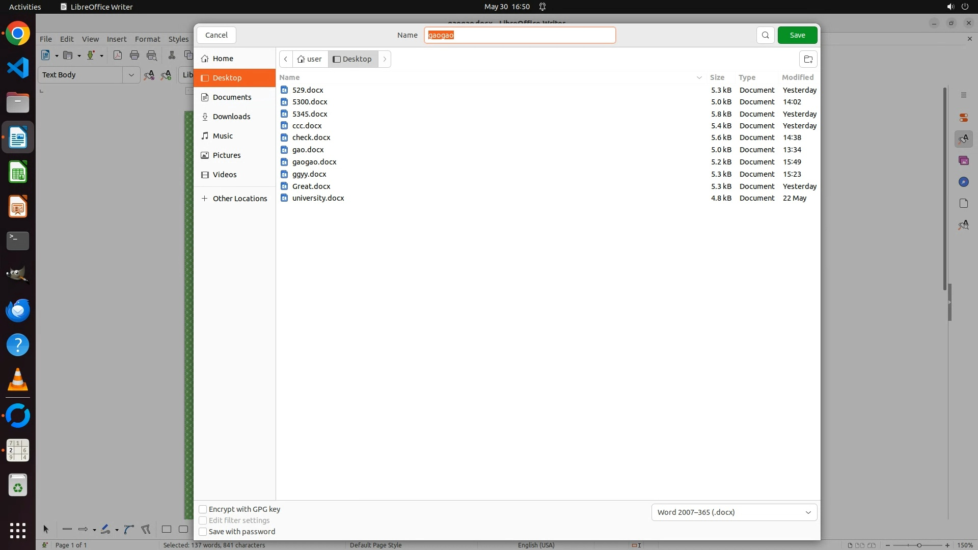Click the Print toolbar icon
Screen dimensions: 978x550
pyautogui.click(x=134, y=56)
